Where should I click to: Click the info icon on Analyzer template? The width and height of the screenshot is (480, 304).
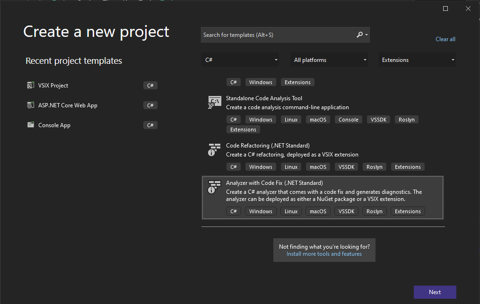[x=211, y=191]
